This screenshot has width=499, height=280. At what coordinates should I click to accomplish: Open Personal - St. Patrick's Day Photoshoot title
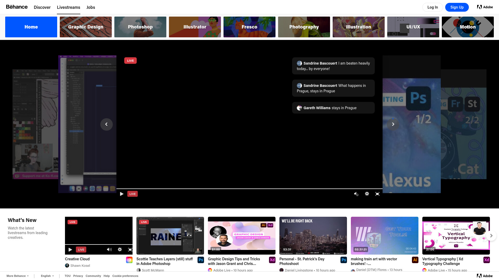(302, 261)
